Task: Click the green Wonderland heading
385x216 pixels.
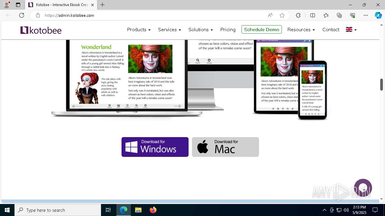Action: click(96, 47)
